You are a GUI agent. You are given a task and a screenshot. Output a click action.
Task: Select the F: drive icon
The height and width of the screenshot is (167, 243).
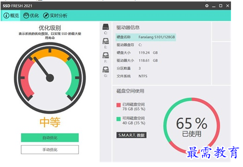click(x=106, y=55)
